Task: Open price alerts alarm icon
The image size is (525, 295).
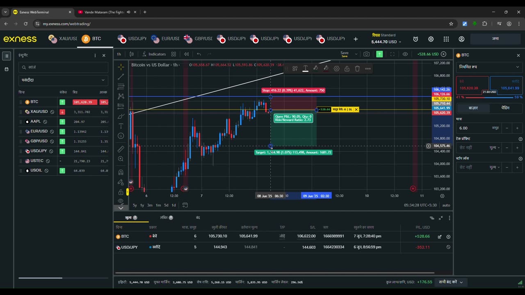Action: click(415, 39)
